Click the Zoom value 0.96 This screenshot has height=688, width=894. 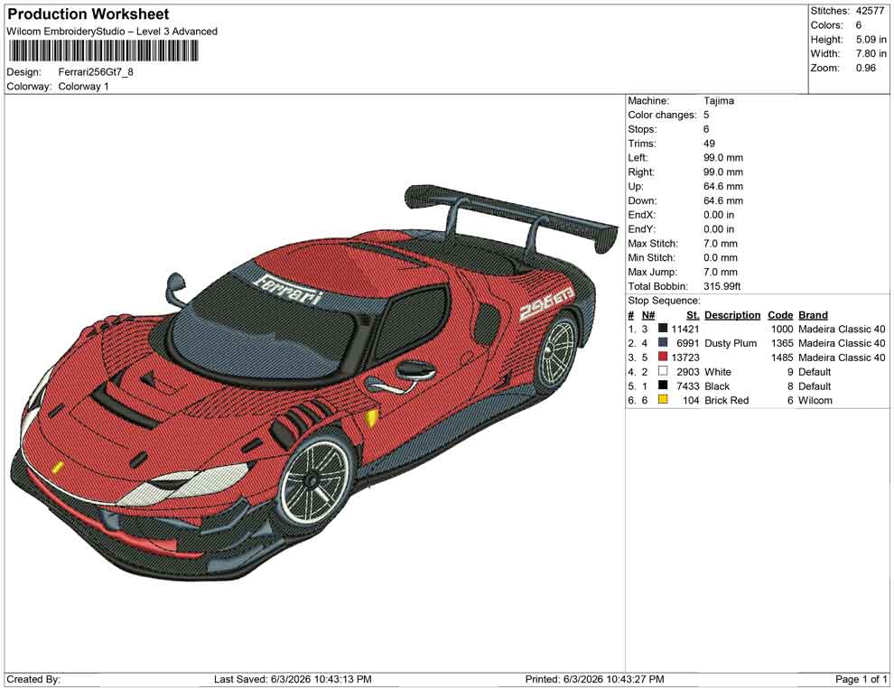click(x=865, y=68)
